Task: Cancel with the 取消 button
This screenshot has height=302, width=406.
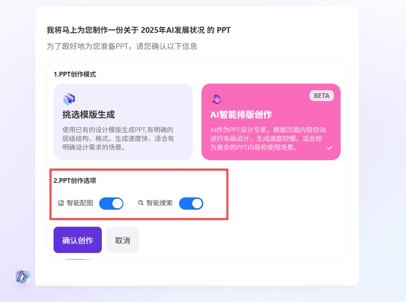Action: coord(122,240)
